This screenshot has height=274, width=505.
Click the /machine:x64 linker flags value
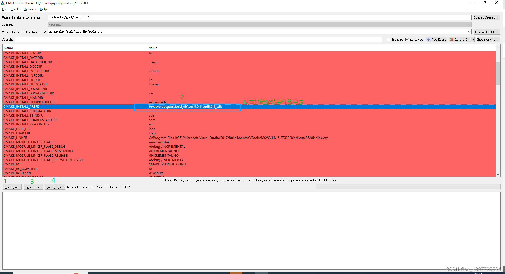159,142
